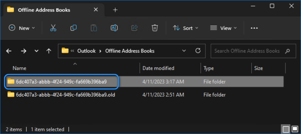Close the File Explorer window
The image size is (301, 134).
click(292, 6)
